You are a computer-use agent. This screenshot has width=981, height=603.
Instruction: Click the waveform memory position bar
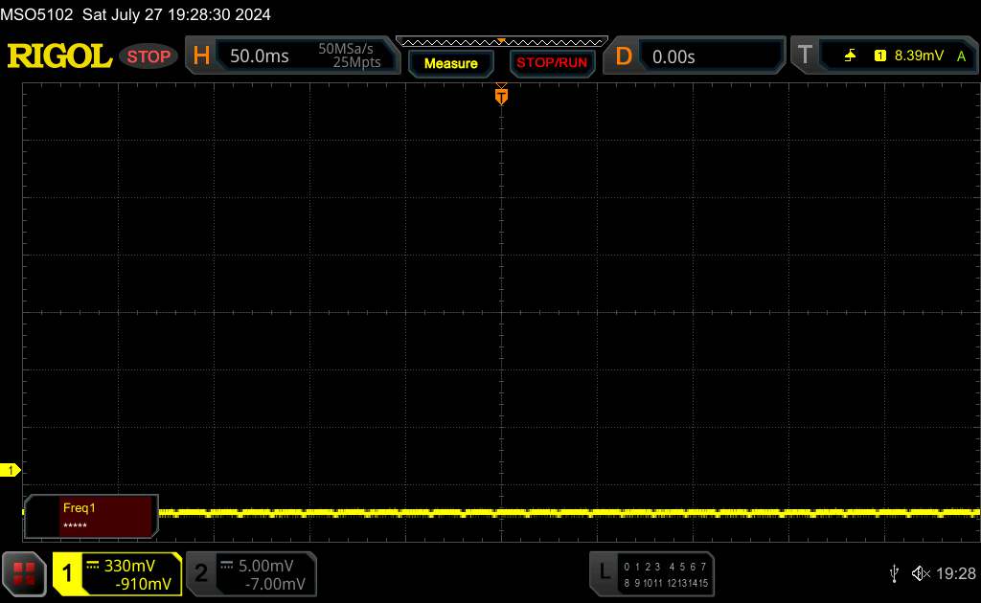(502, 42)
